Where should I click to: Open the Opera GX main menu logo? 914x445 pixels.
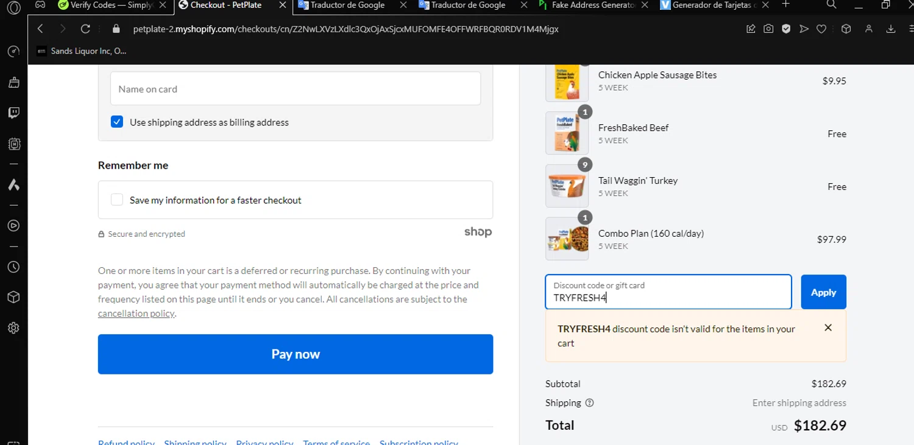[13, 7]
